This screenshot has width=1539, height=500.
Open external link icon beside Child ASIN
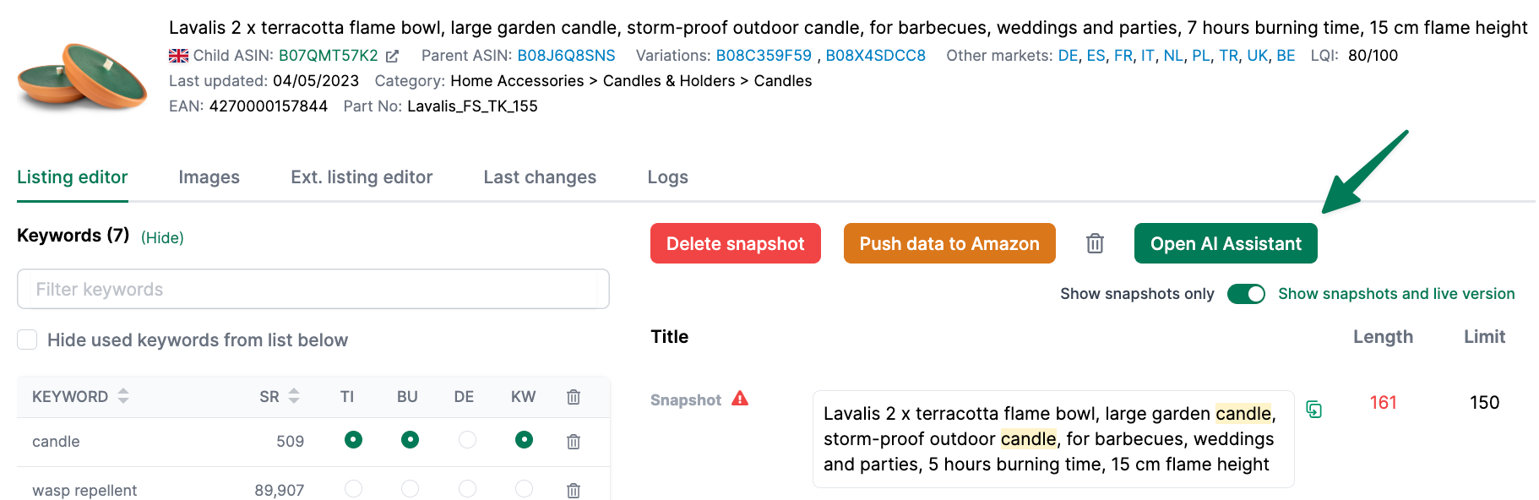pyautogui.click(x=392, y=57)
